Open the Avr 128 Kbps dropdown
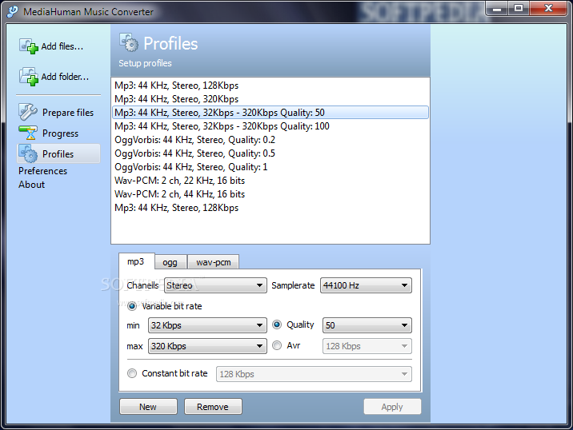Viewport: 573px width, 430px height. click(367, 346)
